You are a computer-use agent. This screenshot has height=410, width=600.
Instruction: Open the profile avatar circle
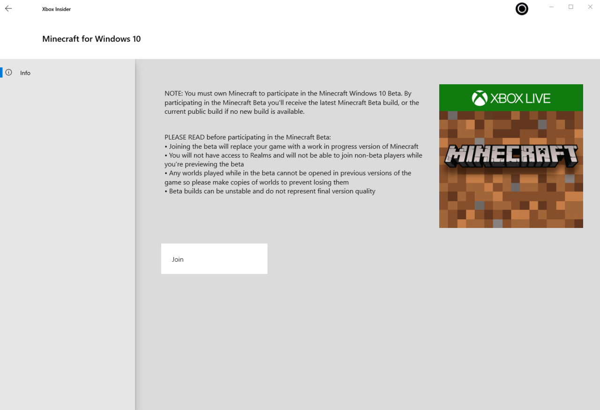coord(522,9)
